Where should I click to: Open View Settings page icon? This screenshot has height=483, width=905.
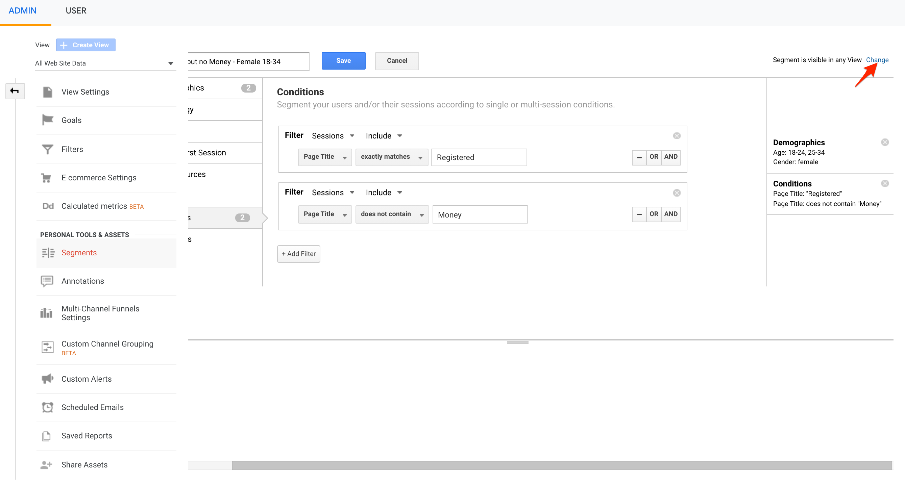pos(47,92)
